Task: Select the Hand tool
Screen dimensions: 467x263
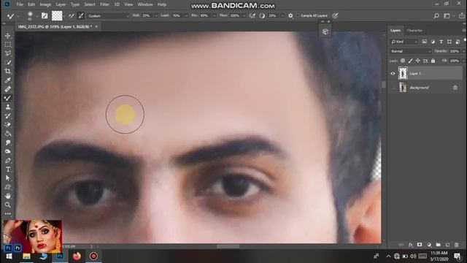Action: 8,196
